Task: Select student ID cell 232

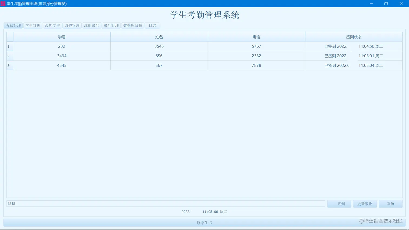Action: point(62,46)
